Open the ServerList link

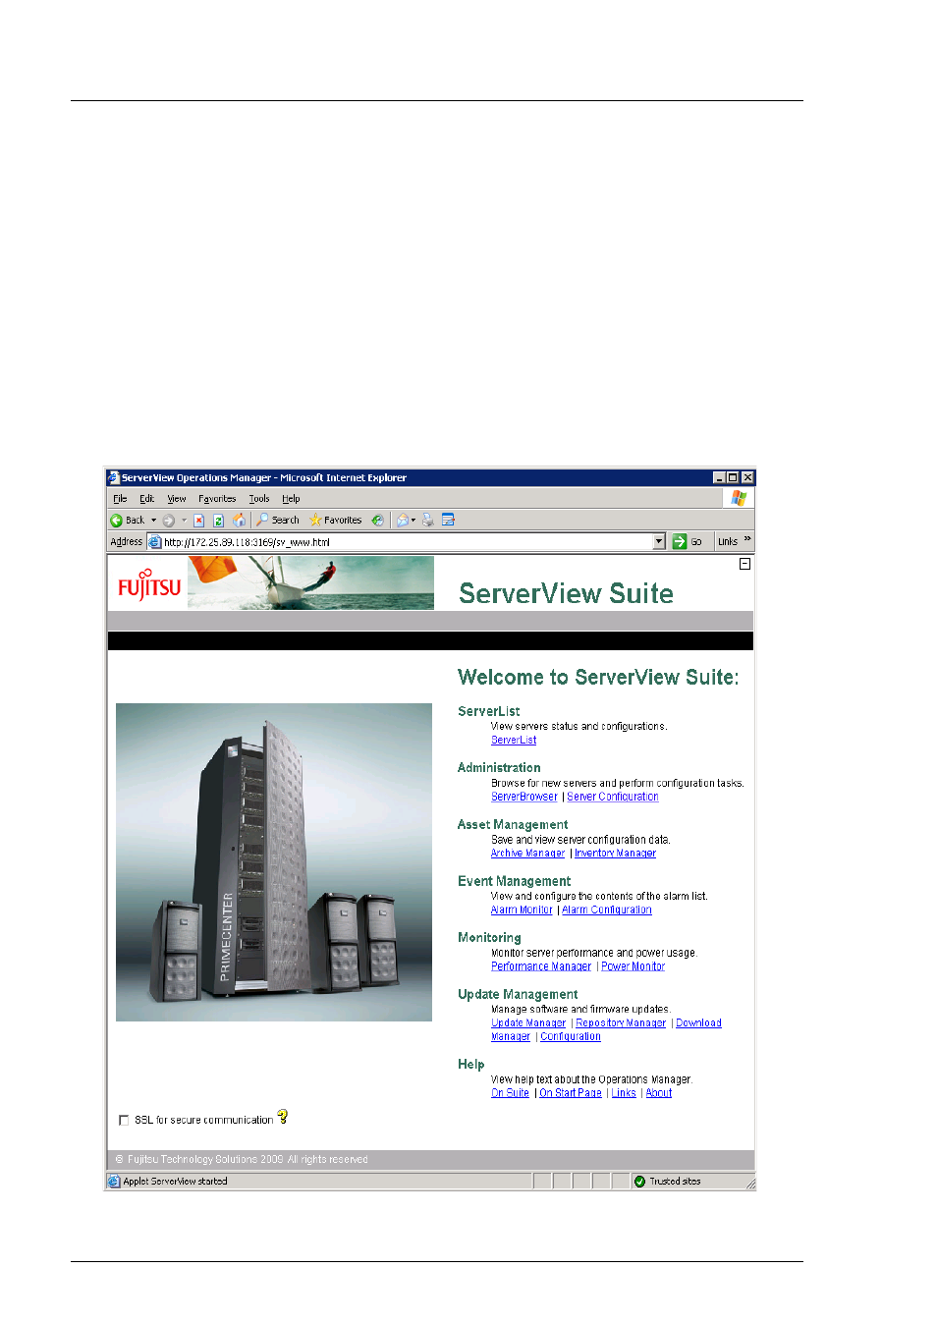[x=514, y=740]
